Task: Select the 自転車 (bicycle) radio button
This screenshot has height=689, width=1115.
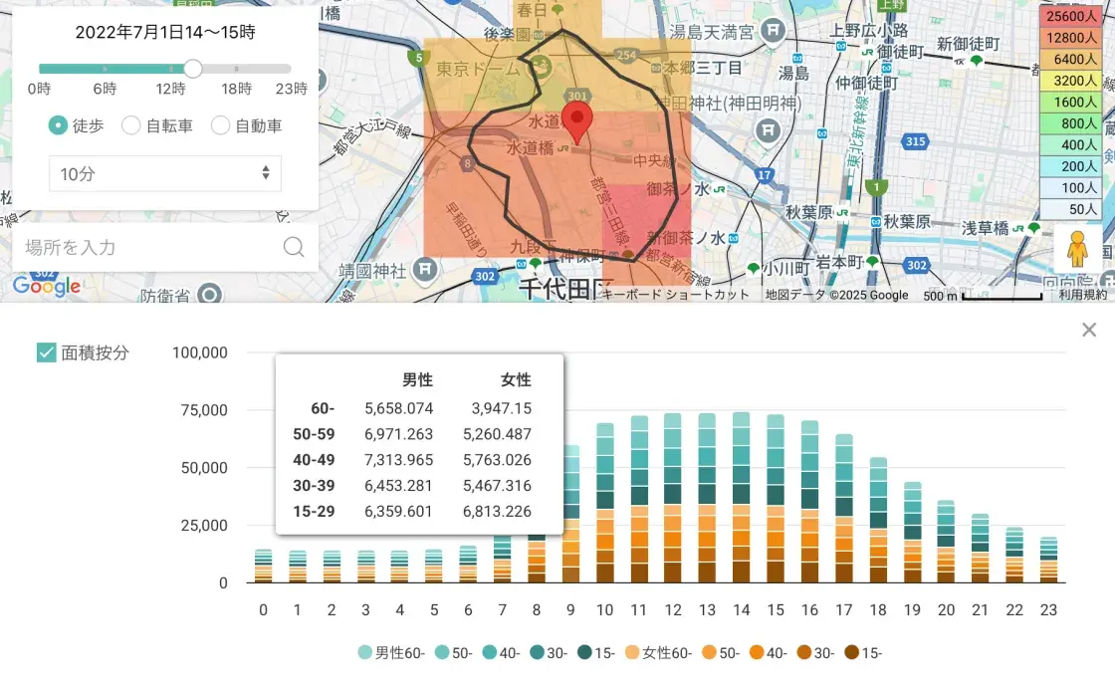Action: tap(130, 125)
